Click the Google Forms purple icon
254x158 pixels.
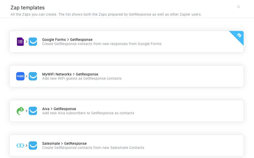[x=20, y=42]
